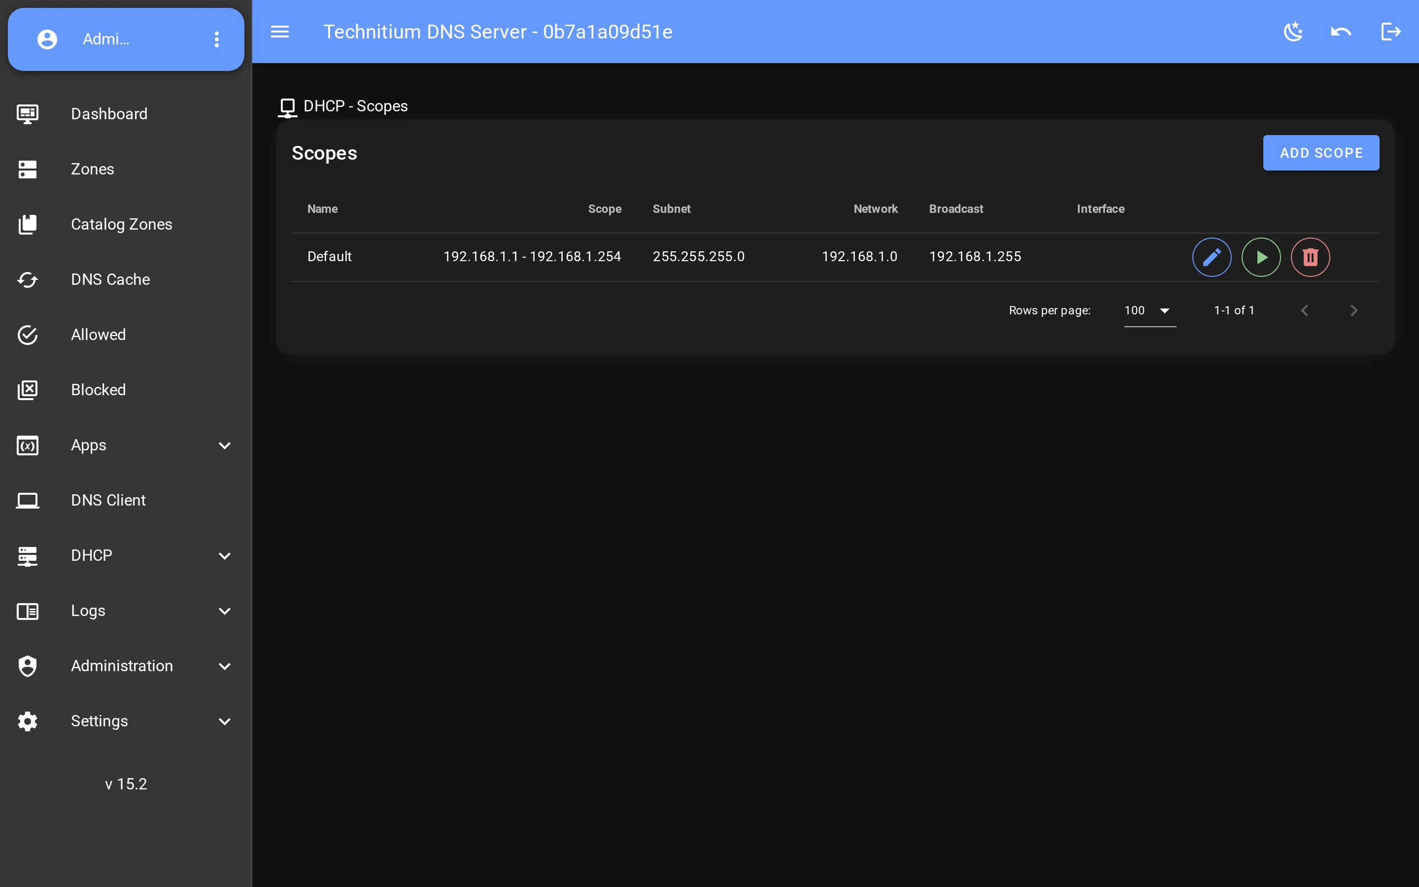Click the DHCP Scopes header icon
Viewport: 1419px width, 887px height.
[x=287, y=108]
